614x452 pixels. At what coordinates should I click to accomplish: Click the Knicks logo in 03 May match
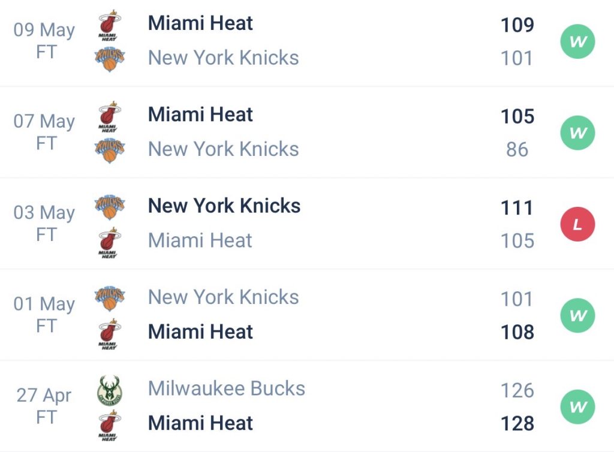click(x=109, y=207)
